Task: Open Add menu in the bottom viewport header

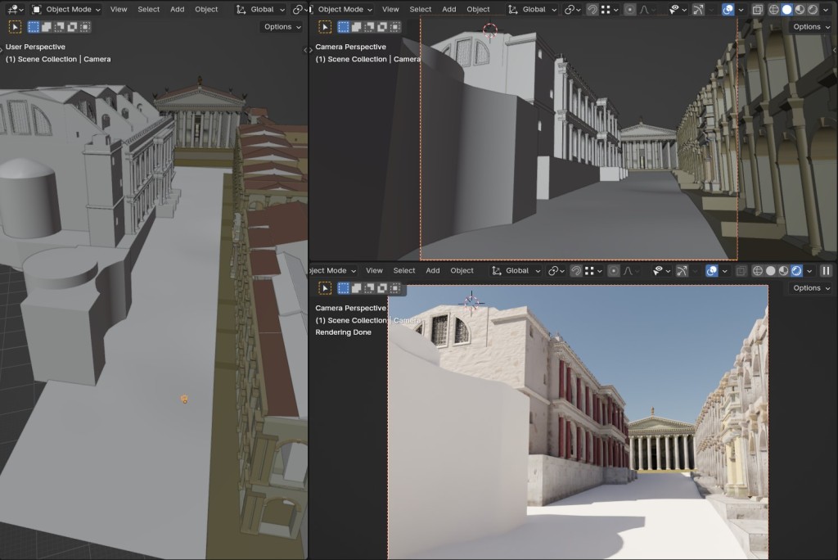Action: point(433,271)
